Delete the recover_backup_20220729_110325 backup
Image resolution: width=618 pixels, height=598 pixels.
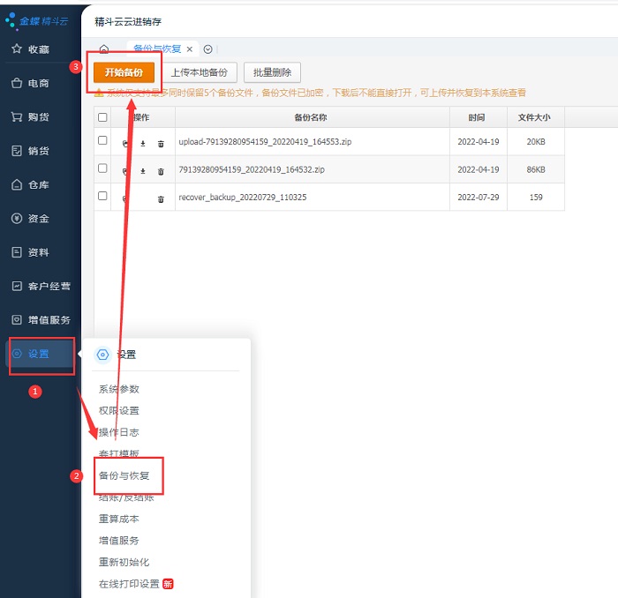pos(161,199)
